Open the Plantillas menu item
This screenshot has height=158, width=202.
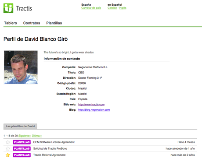point(54,23)
